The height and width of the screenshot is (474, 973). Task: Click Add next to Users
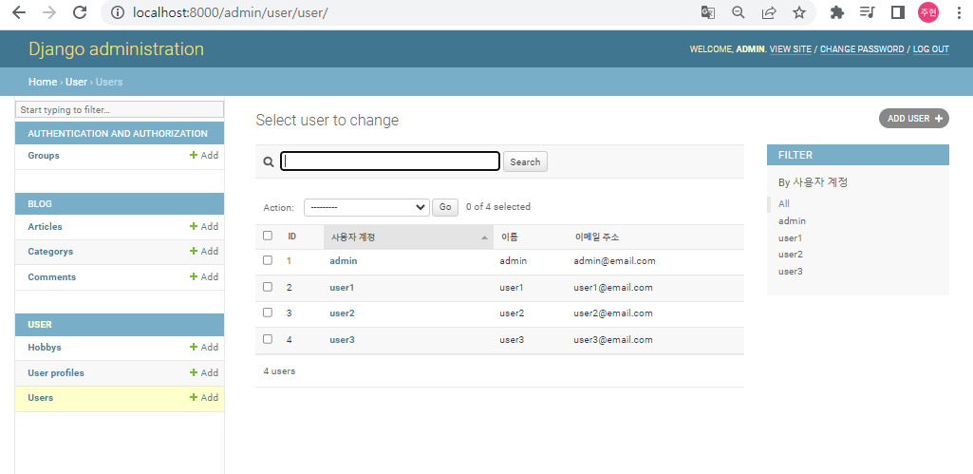(x=204, y=398)
